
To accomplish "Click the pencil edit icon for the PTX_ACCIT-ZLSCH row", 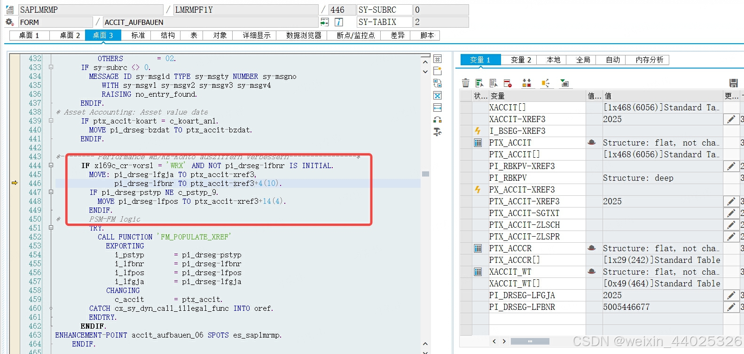I will click(x=731, y=225).
